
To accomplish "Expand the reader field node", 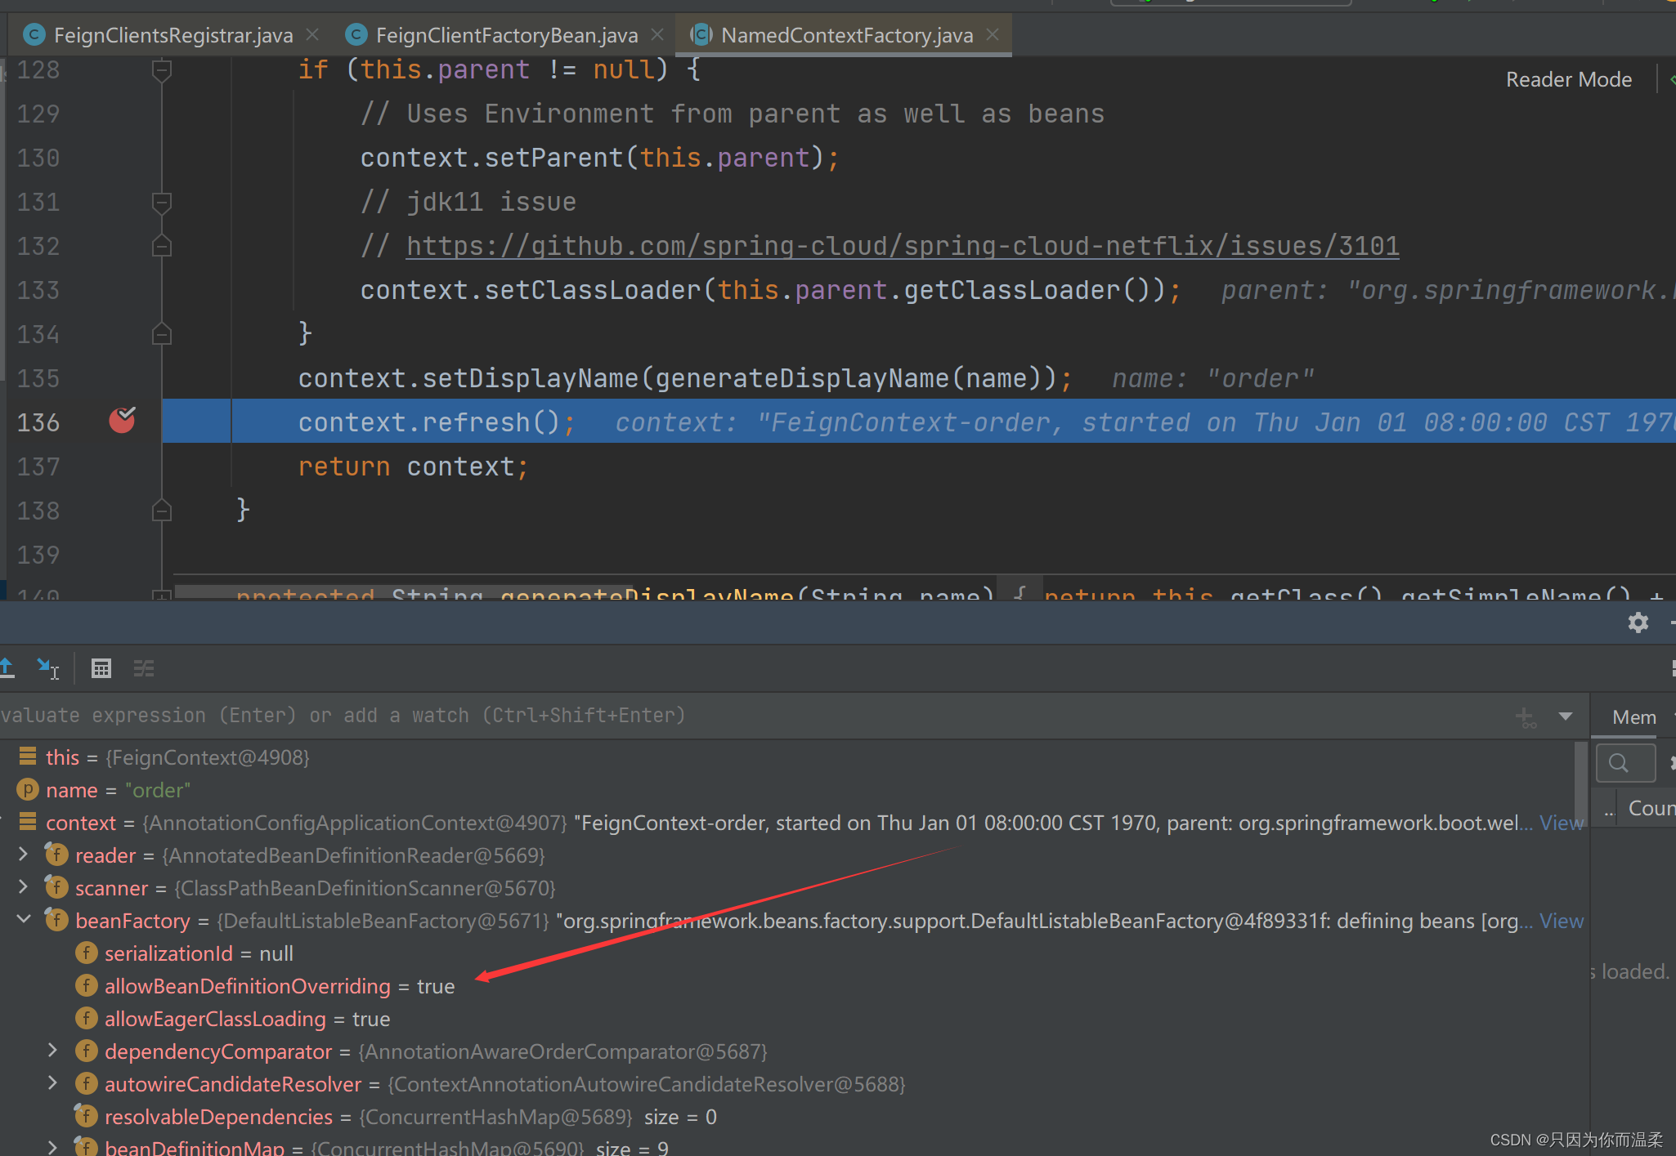I will [24, 855].
